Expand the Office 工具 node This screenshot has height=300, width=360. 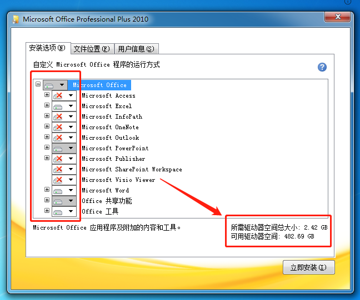[47, 211]
